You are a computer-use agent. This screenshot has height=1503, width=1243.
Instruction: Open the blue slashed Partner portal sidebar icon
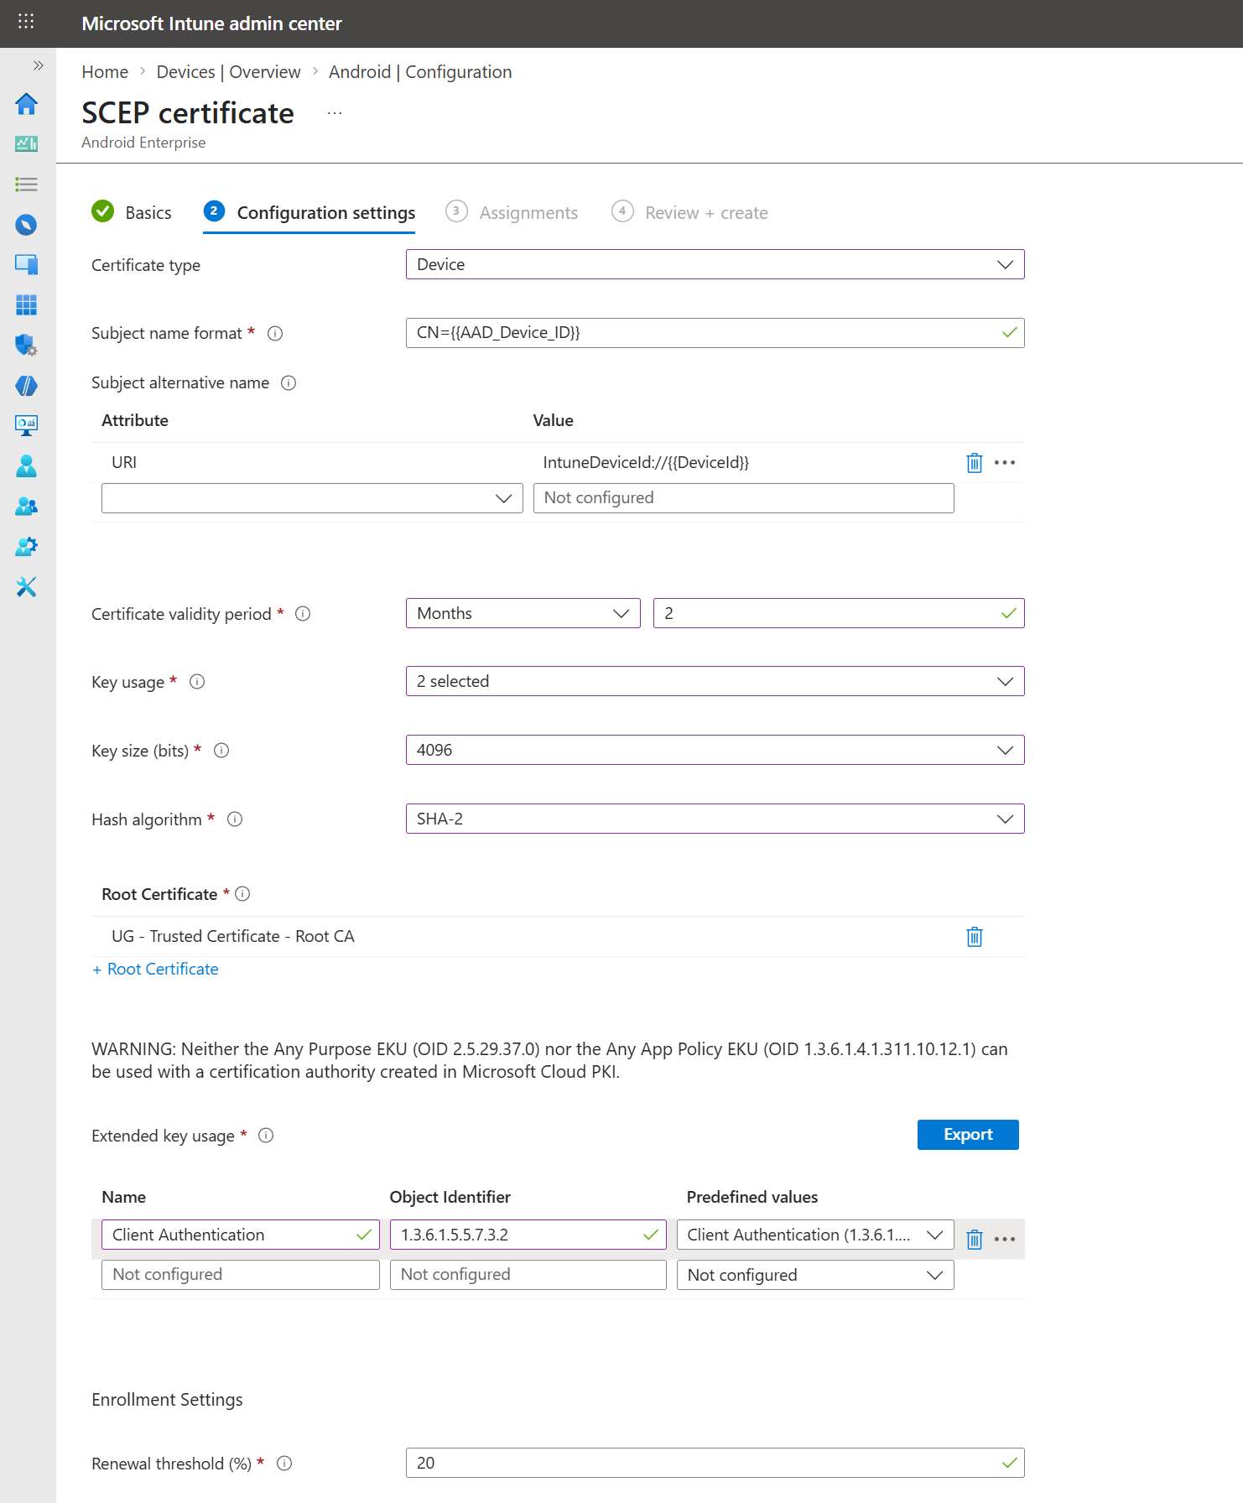[27, 385]
